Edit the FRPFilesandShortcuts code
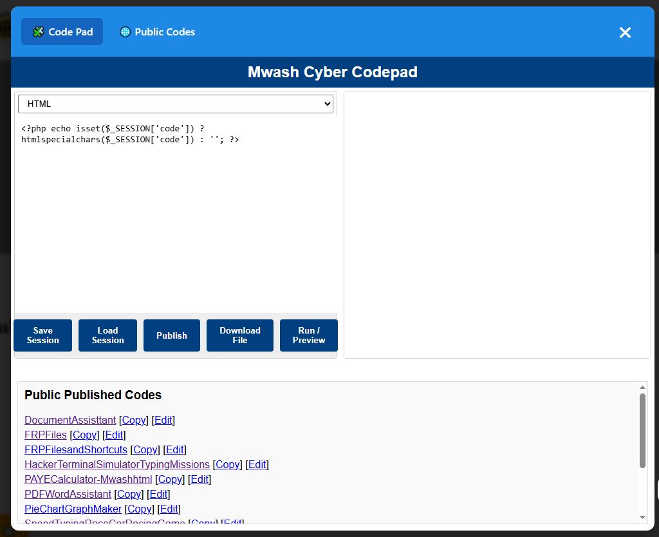Image resolution: width=659 pixels, height=537 pixels. point(174,449)
